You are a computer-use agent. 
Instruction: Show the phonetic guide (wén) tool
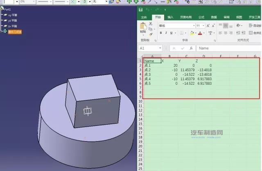pos(210,33)
